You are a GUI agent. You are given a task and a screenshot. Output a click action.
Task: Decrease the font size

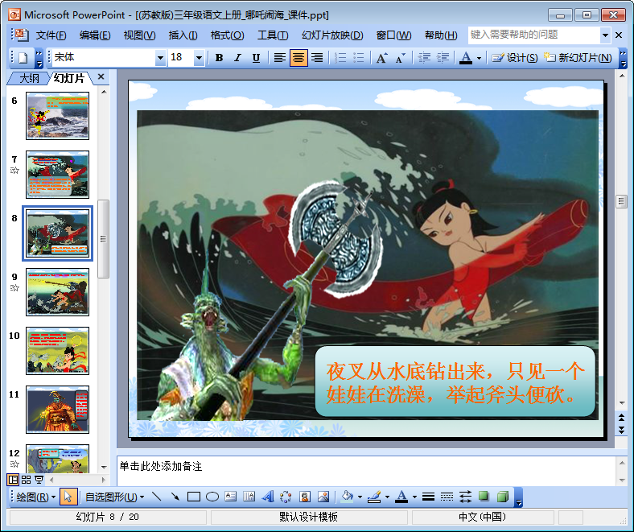401,58
